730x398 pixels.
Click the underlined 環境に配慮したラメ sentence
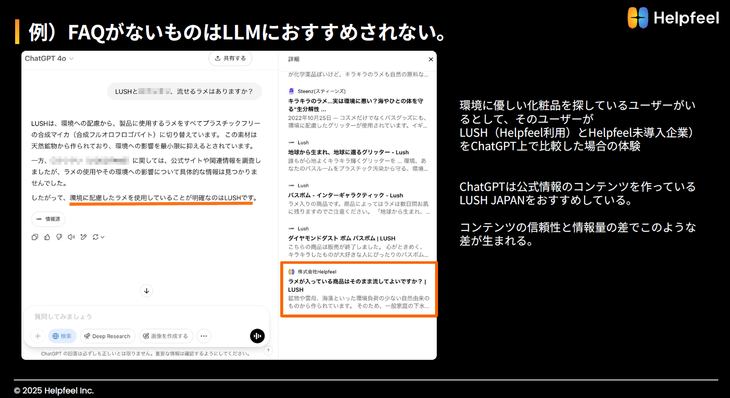(x=162, y=198)
